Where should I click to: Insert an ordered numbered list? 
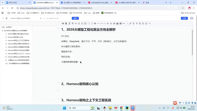point(82,23)
